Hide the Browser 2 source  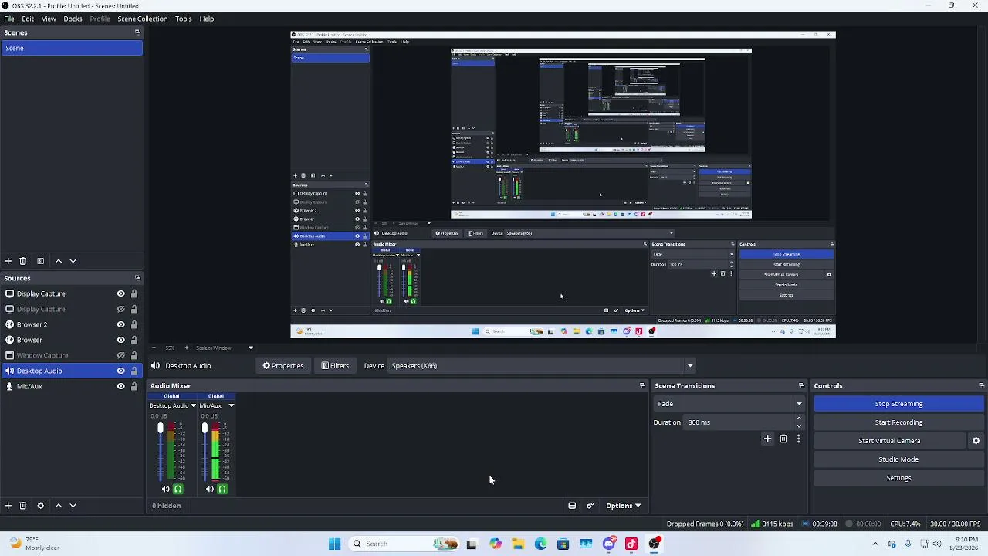pos(120,324)
